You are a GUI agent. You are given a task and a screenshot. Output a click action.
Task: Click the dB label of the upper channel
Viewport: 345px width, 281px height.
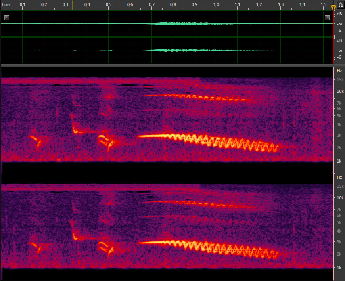[339, 14]
